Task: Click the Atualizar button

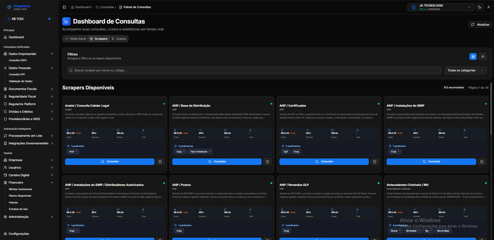Action: 480,24
